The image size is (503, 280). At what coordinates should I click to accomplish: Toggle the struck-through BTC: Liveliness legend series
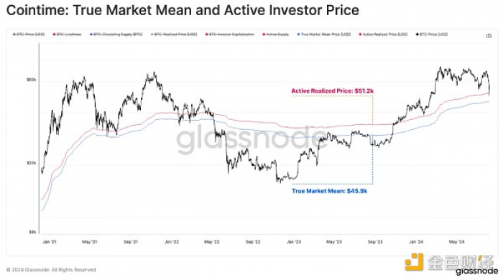click(69, 34)
